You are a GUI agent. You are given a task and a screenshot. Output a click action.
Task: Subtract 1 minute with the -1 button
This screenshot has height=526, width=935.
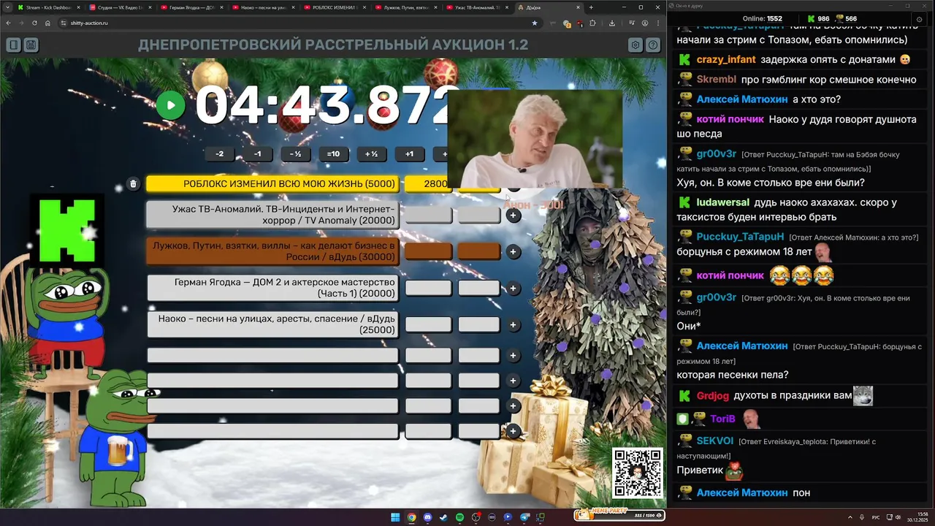tap(257, 154)
